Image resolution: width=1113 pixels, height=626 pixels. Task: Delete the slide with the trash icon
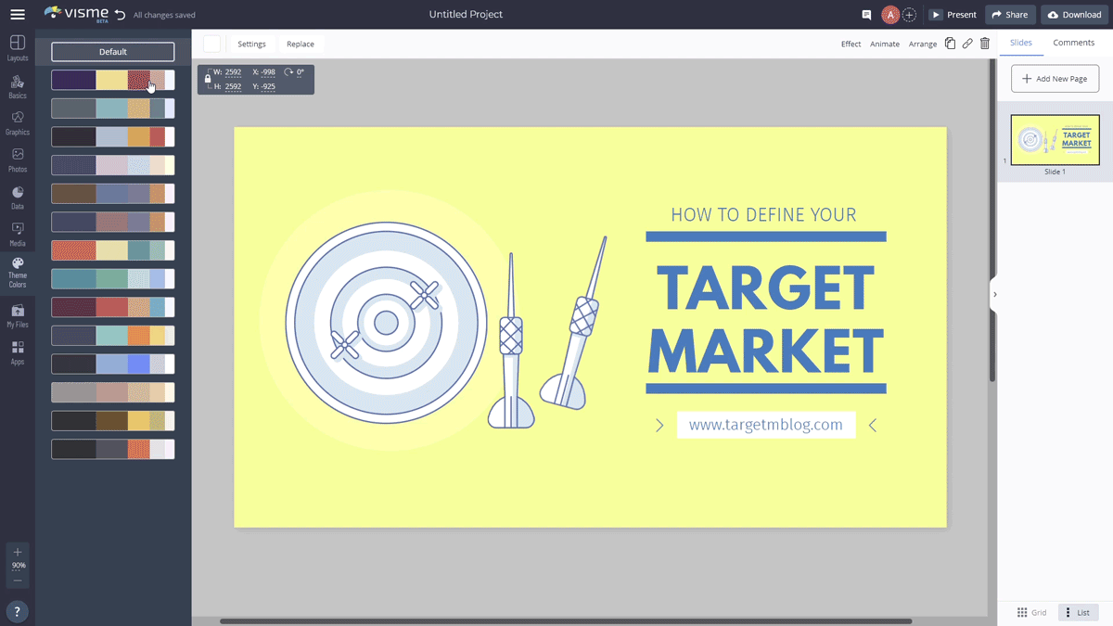click(985, 43)
